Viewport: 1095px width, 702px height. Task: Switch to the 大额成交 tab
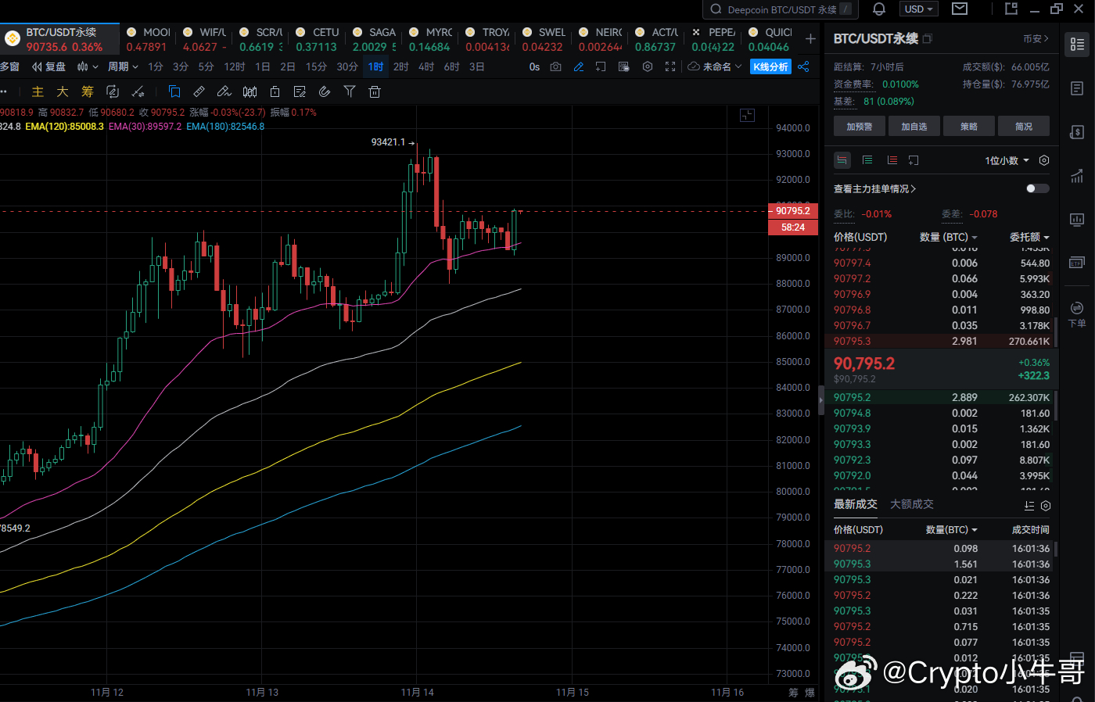[x=912, y=504]
